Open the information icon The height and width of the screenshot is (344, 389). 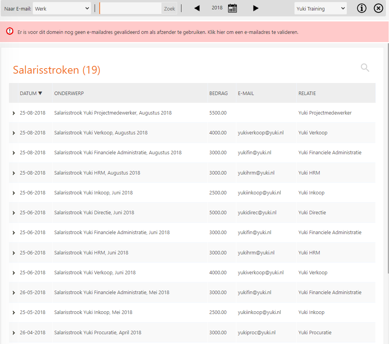coord(361,8)
